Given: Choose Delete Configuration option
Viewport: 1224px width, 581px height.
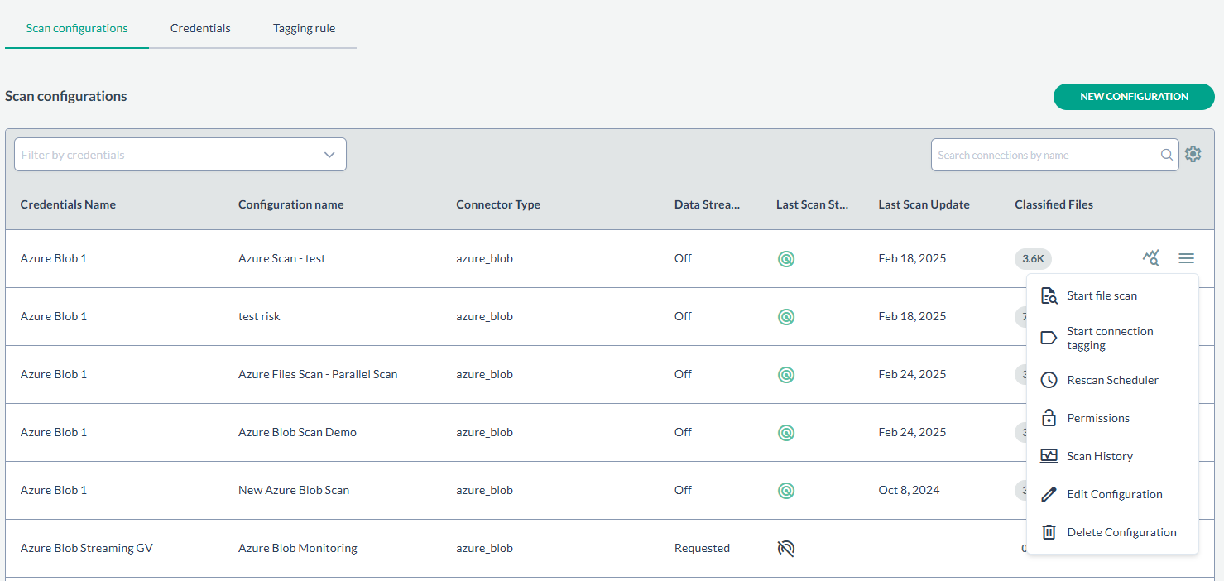Looking at the screenshot, I should coord(1121,532).
